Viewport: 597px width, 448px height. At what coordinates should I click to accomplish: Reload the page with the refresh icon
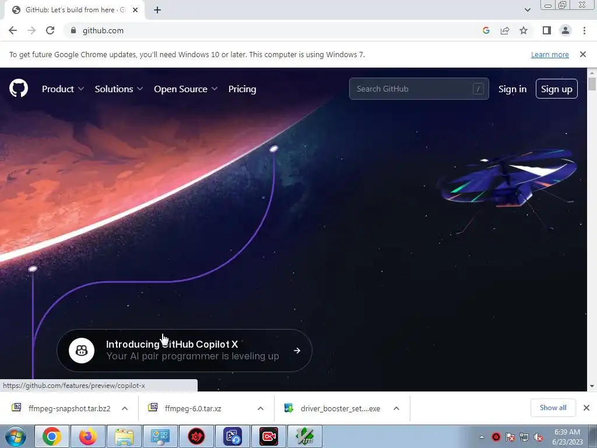click(x=50, y=30)
